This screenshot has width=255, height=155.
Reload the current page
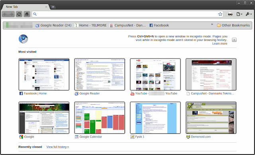[19, 14]
